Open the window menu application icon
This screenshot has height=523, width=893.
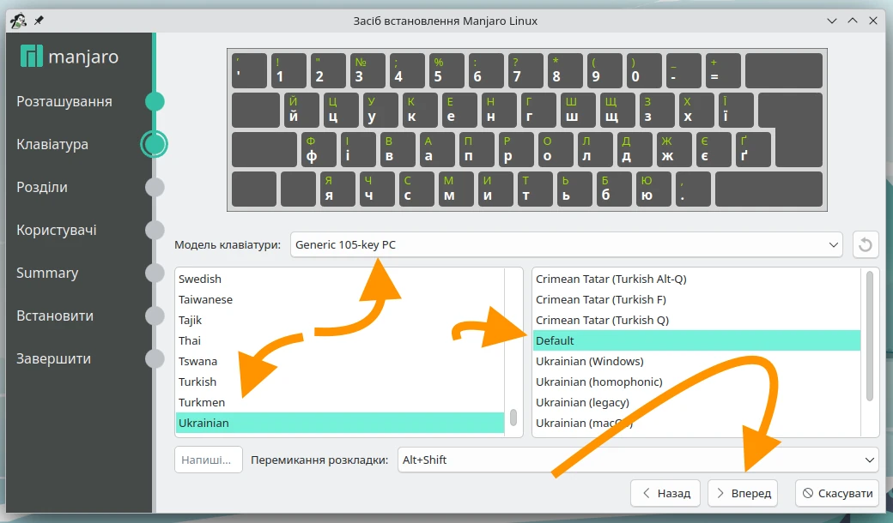tap(18, 21)
